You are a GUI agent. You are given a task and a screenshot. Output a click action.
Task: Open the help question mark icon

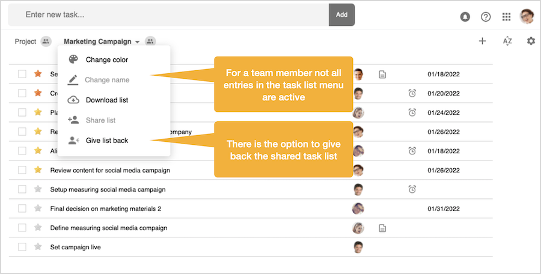coord(486,17)
